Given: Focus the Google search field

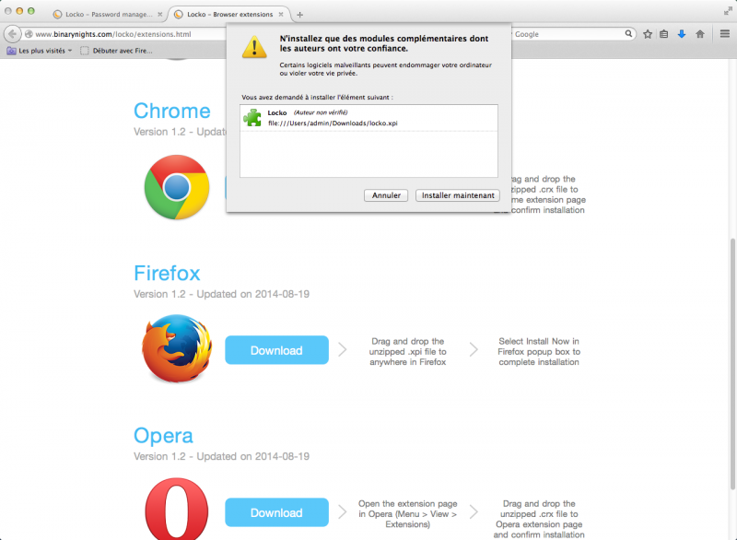Looking at the screenshot, I should click(568, 34).
